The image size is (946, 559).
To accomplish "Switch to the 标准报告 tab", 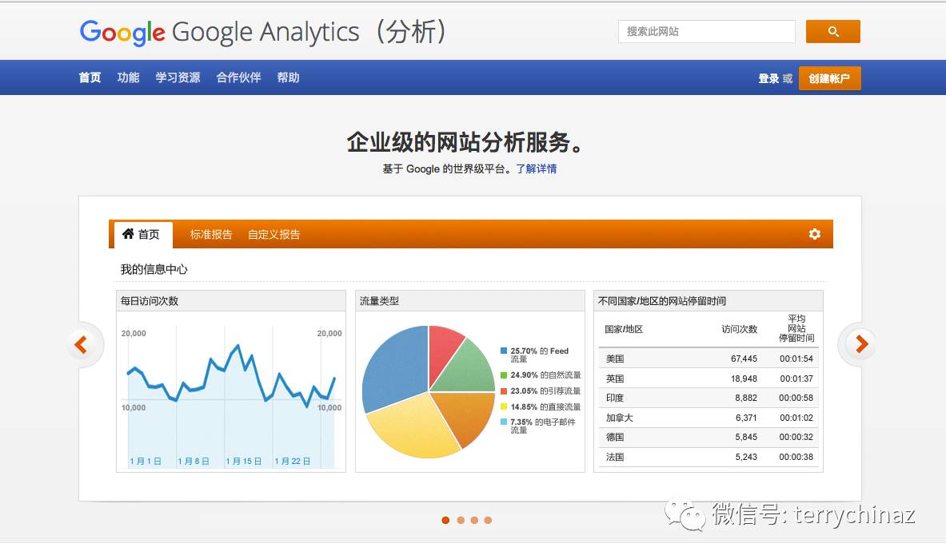I will 211,234.
